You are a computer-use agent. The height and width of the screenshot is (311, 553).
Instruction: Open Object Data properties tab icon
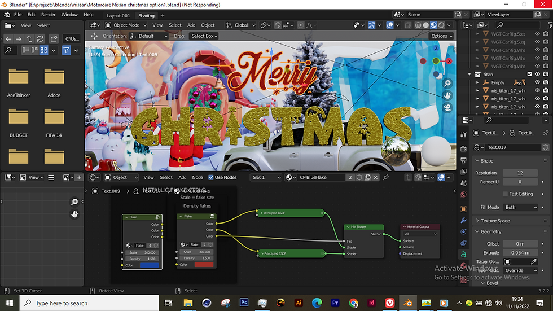coord(463,254)
